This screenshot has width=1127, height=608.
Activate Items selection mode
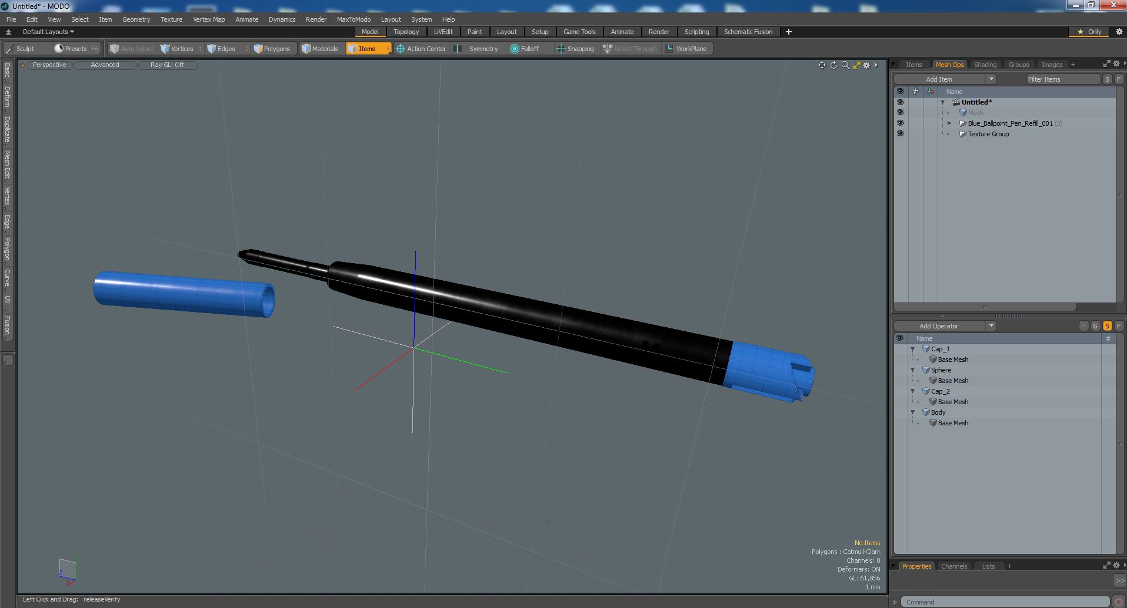coord(368,49)
